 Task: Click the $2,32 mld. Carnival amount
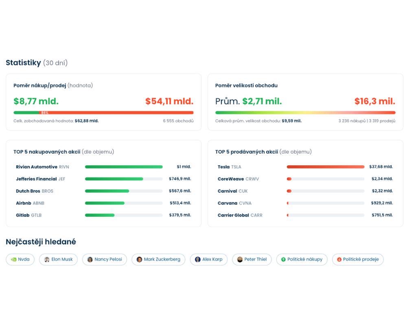[x=382, y=191]
